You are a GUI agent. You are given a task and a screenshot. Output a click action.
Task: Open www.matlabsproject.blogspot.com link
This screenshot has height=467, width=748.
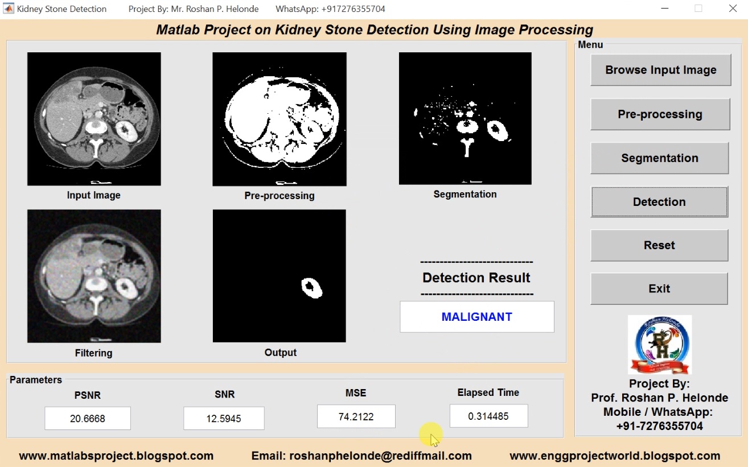click(116, 456)
